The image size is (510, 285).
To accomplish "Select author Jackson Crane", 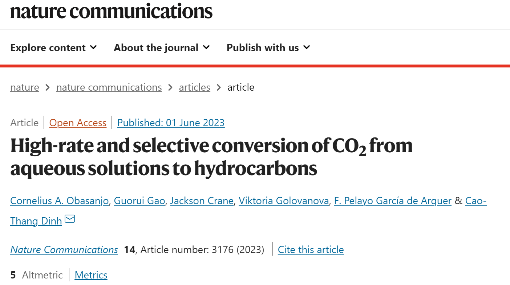I will (x=202, y=201).
